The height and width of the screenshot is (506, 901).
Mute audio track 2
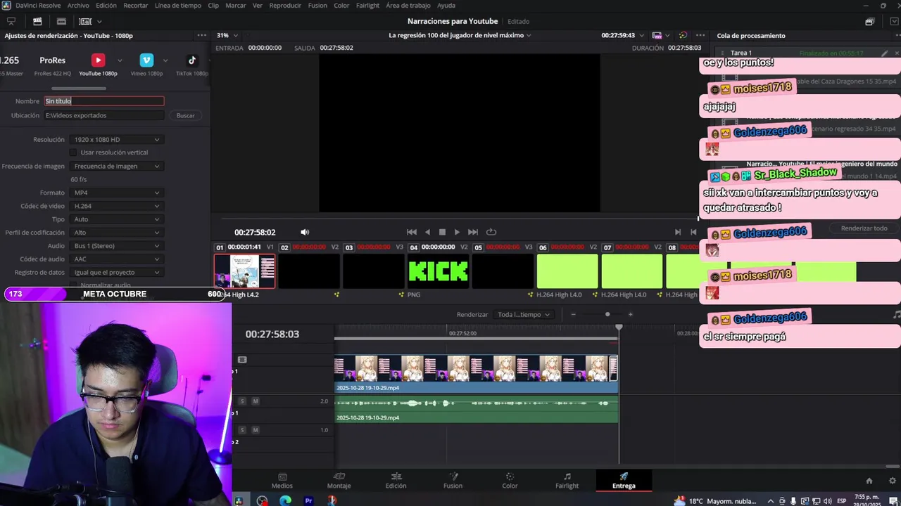tap(256, 430)
